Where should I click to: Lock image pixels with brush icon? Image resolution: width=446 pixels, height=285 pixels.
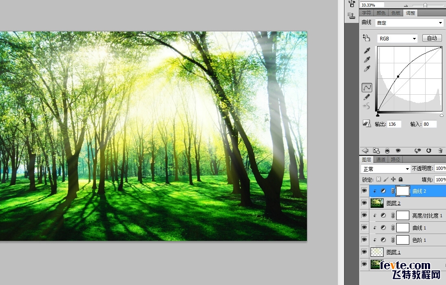point(386,179)
